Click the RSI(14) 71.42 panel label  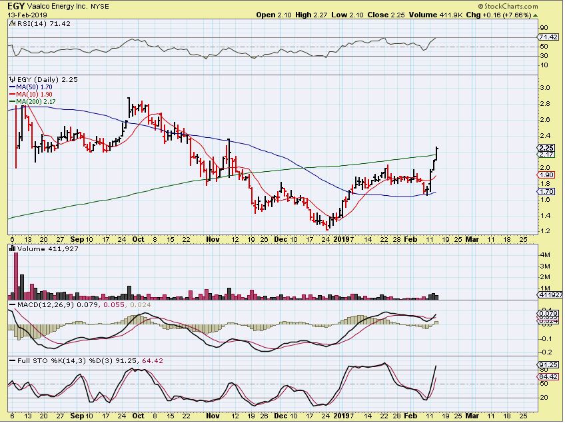coord(43,24)
